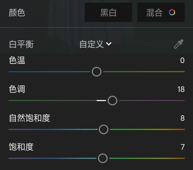193x170 pixels.
Task: Click the 白平衡 label
Action: click(21, 44)
